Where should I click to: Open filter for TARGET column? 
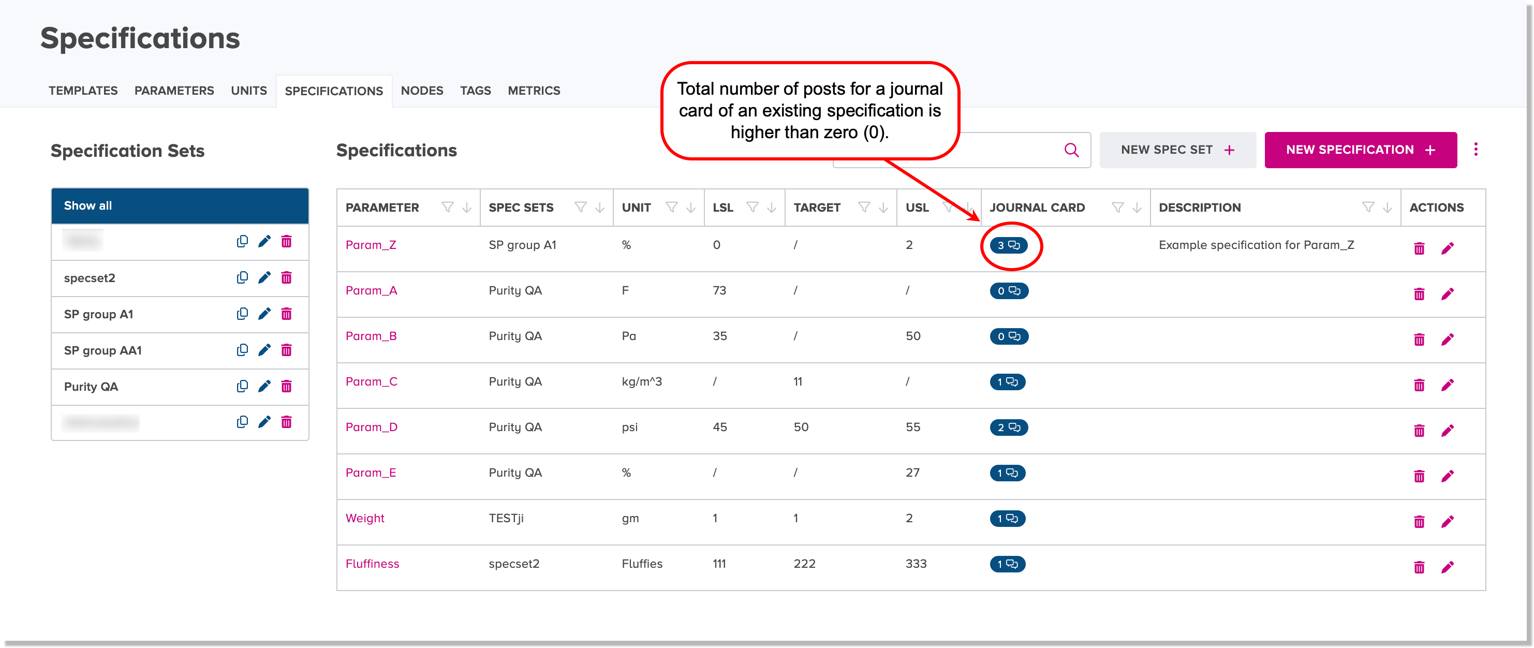coord(863,207)
